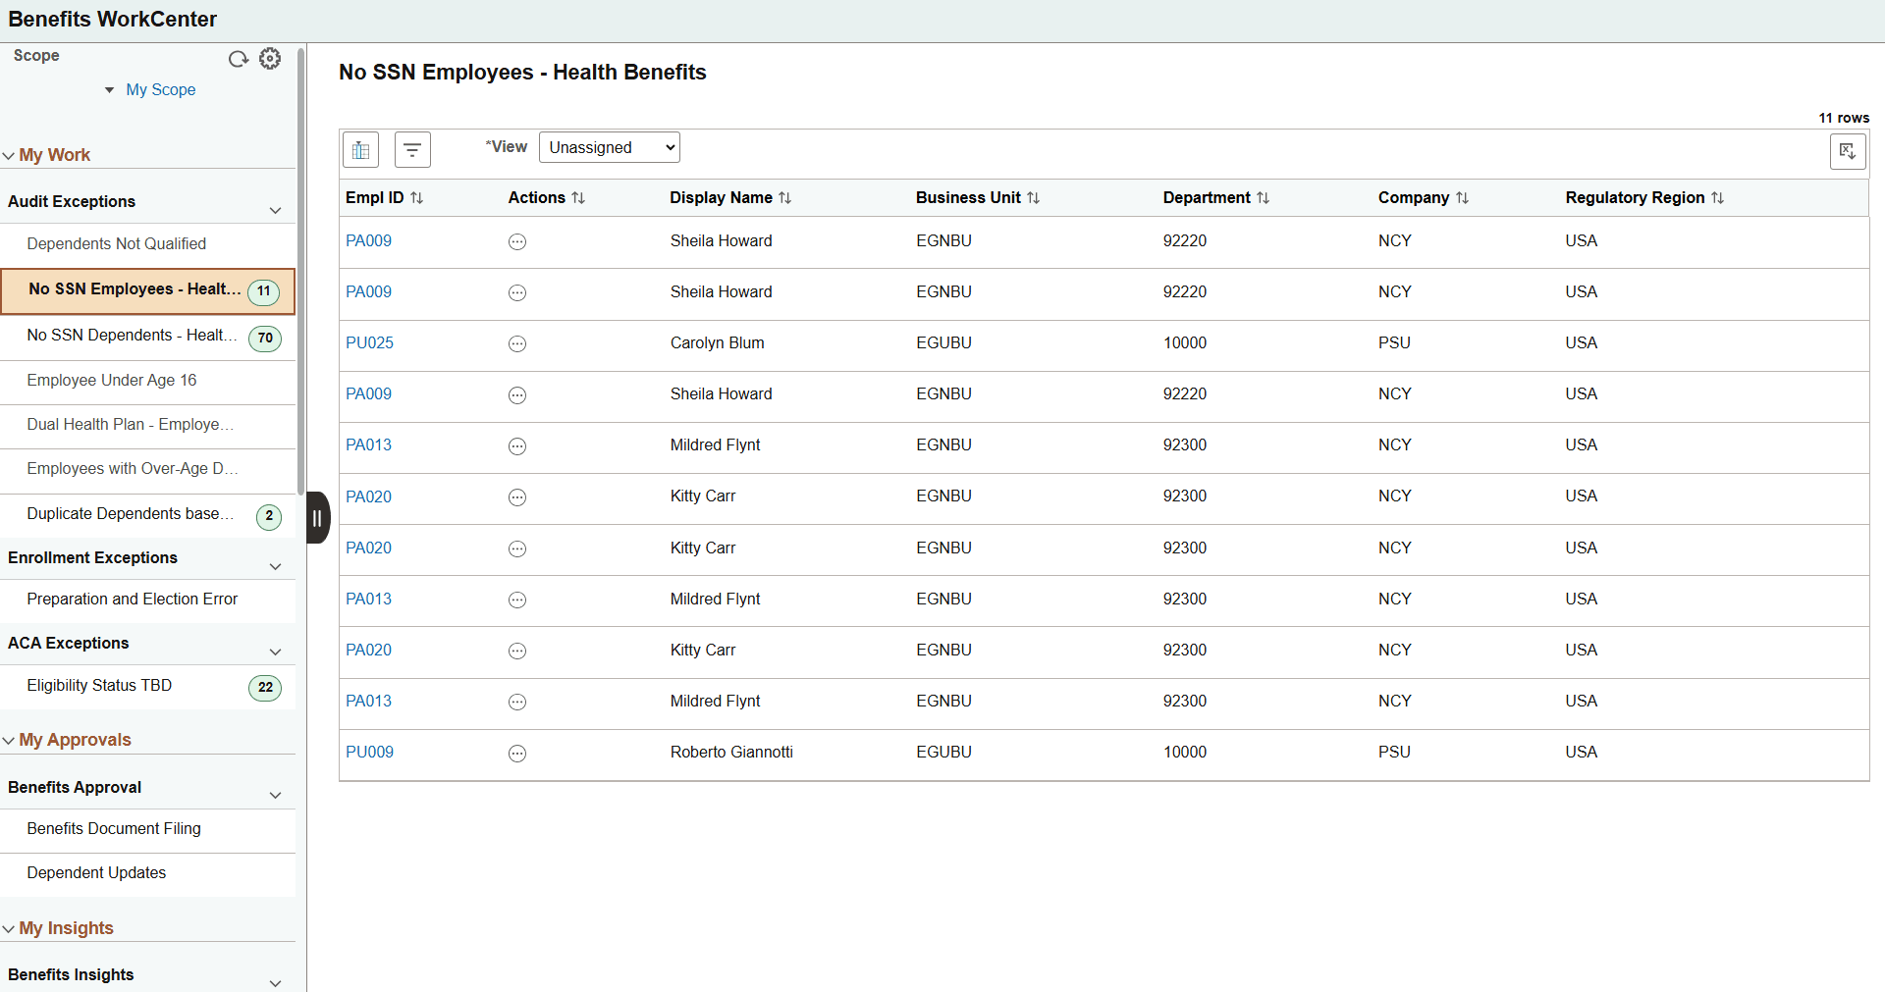Open the actions menu for Carolyn Blum
Screen dimensions: 1885x992
click(517, 344)
